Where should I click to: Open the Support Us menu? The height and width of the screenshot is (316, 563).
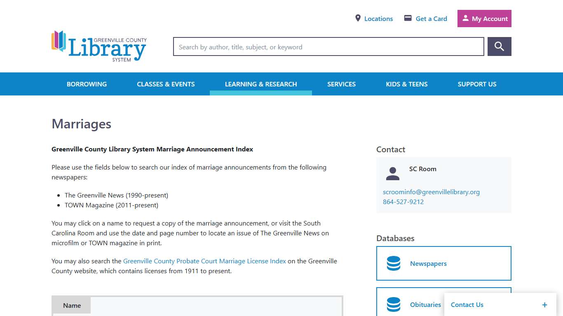(x=477, y=84)
